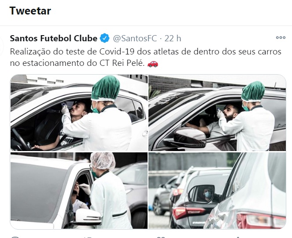Click the blue verified badge icon
The image size is (292, 238).
pyautogui.click(x=105, y=38)
